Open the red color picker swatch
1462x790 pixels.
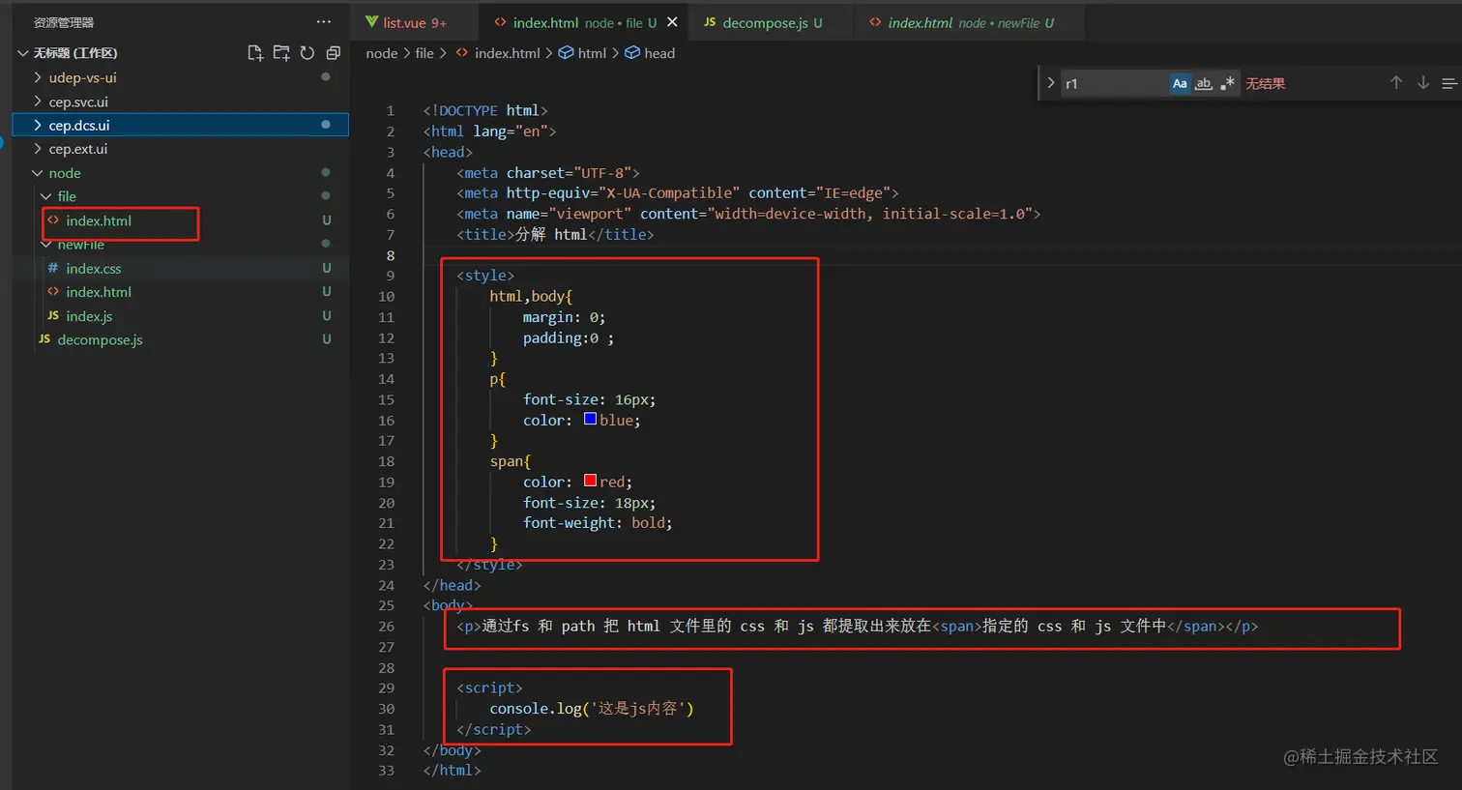[x=590, y=481]
